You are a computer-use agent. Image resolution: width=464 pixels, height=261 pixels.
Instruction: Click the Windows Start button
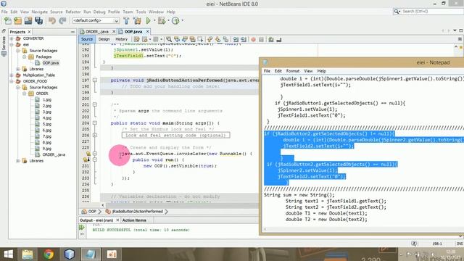click(x=8, y=254)
